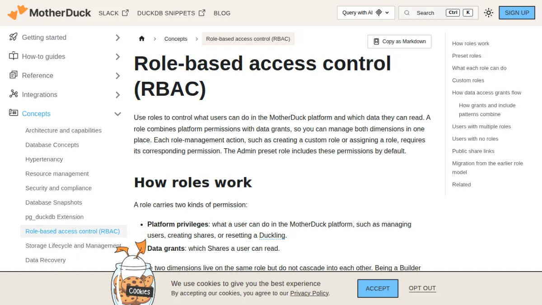Click the Getting started sidebar label
Screen dimensions: 542x305
coord(44,38)
